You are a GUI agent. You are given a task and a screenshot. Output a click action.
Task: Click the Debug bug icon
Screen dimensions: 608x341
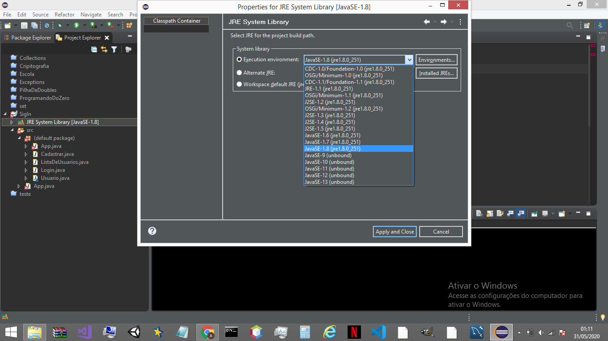60,25
